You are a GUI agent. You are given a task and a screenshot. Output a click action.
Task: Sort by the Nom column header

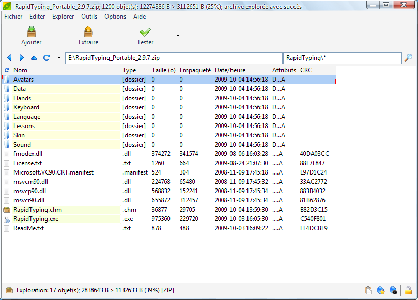pos(21,70)
